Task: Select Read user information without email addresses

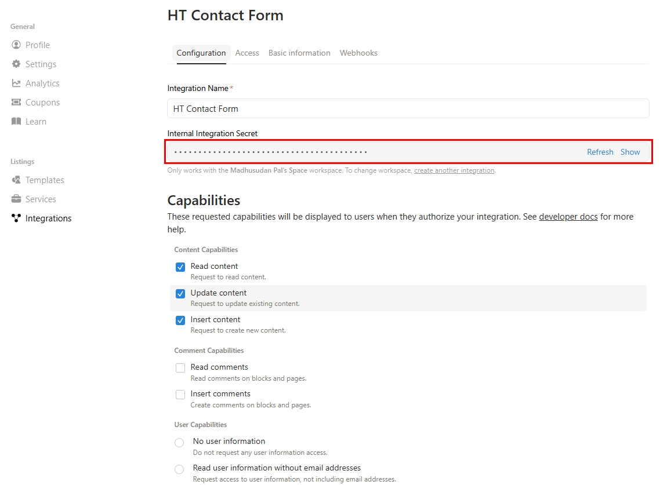Action: (179, 469)
